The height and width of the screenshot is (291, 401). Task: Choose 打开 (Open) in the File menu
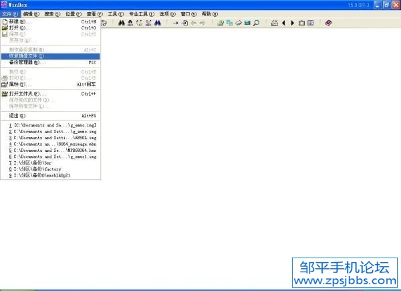(x=20, y=28)
